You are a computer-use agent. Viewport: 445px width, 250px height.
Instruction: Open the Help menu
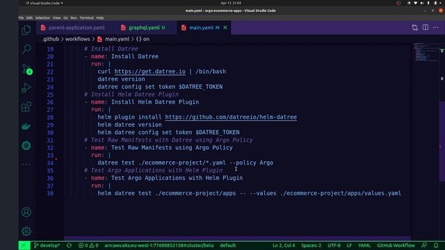(100, 18)
